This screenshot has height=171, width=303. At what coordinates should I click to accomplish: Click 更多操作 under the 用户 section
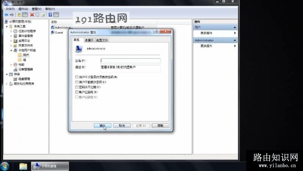[x=206, y=33]
